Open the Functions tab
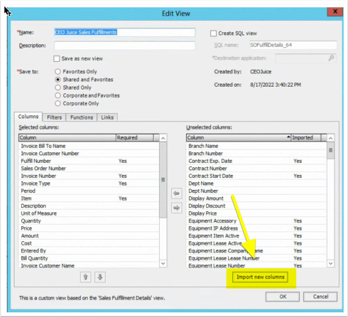 click(x=82, y=117)
